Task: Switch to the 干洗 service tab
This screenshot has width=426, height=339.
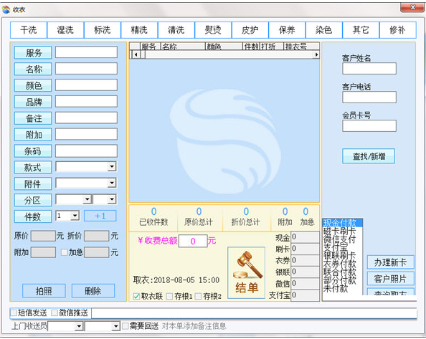Action: point(29,30)
